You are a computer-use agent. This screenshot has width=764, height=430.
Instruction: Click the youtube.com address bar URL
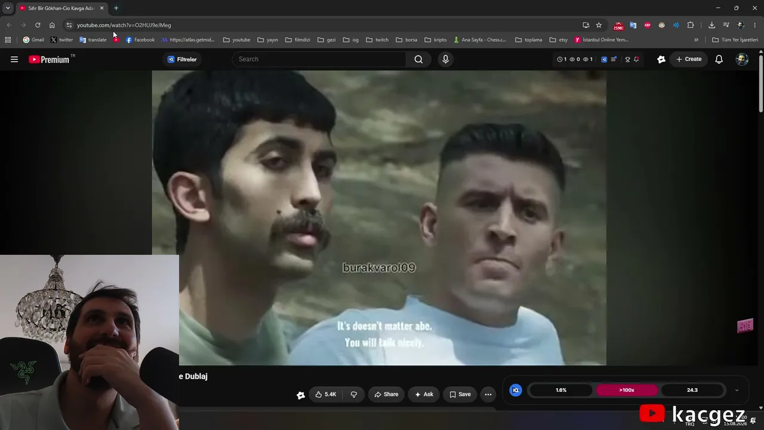(124, 25)
